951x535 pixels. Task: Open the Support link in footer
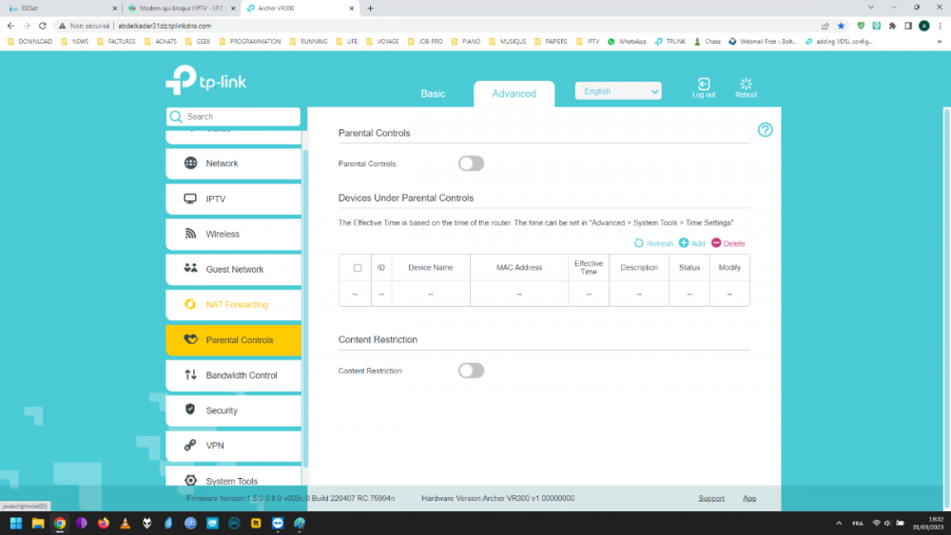(x=710, y=498)
